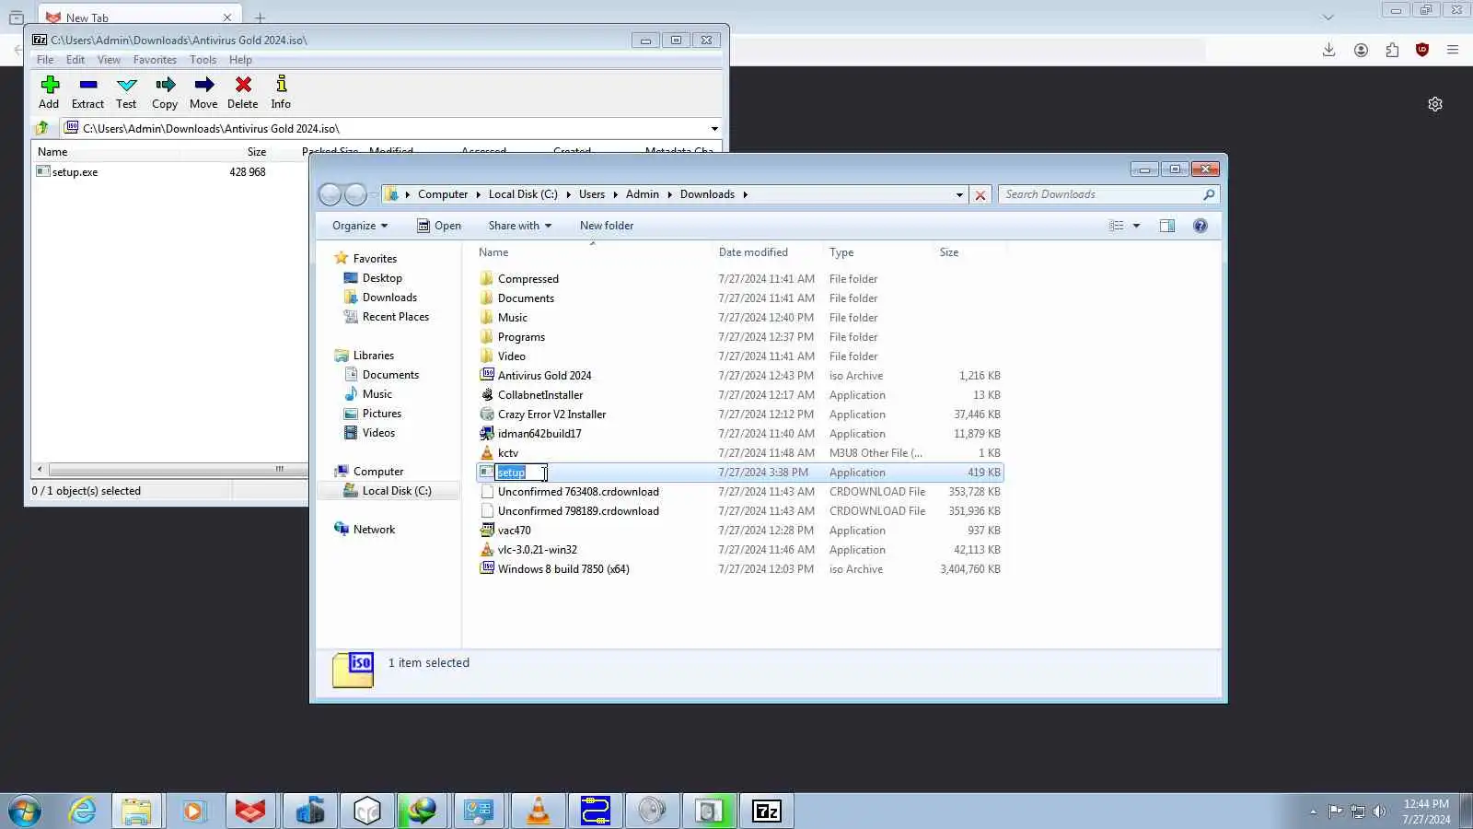Open the 7-Zip File menu

(45, 60)
